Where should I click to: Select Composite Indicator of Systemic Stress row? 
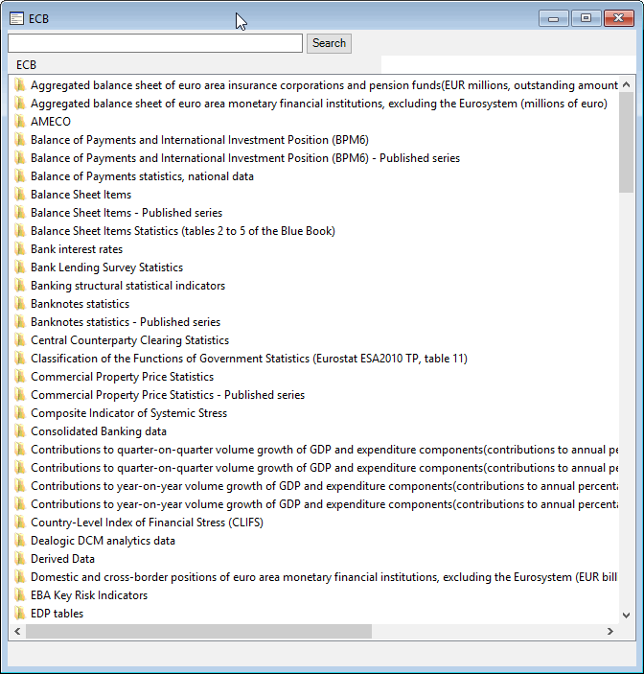point(128,413)
